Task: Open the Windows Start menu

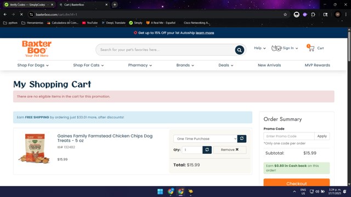Action: pyautogui.click(x=160, y=192)
